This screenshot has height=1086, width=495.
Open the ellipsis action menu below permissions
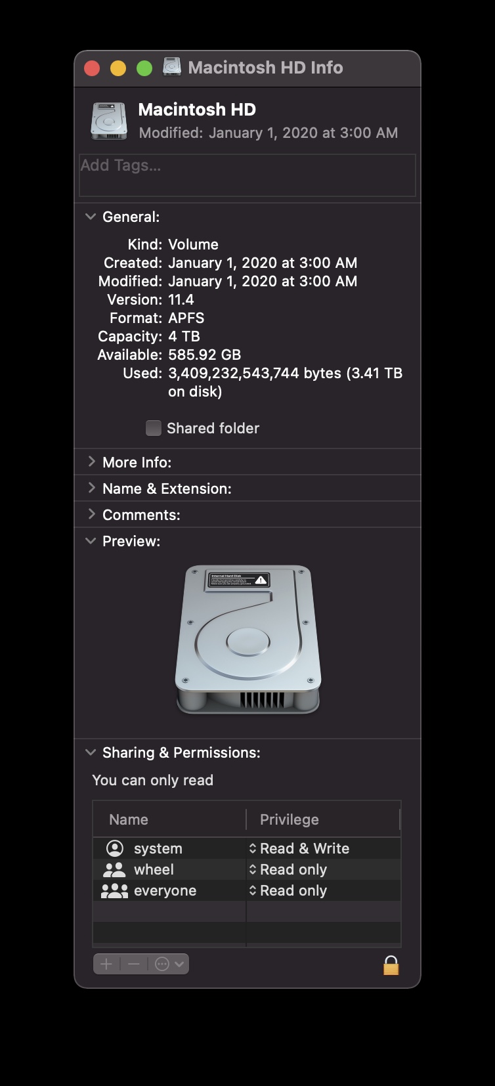coord(169,964)
